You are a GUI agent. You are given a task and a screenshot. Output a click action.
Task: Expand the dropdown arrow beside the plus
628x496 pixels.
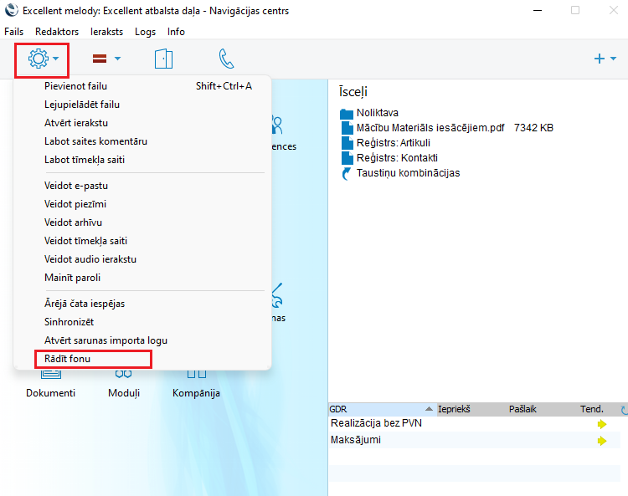[x=614, y=59]
